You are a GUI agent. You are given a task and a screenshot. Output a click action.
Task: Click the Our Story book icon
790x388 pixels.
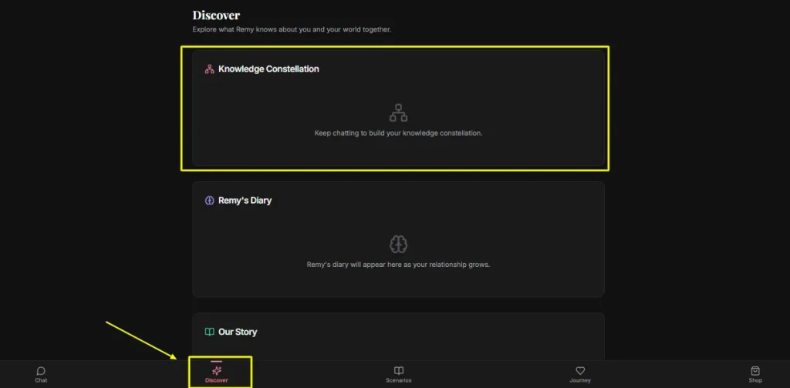coord(209,332)
